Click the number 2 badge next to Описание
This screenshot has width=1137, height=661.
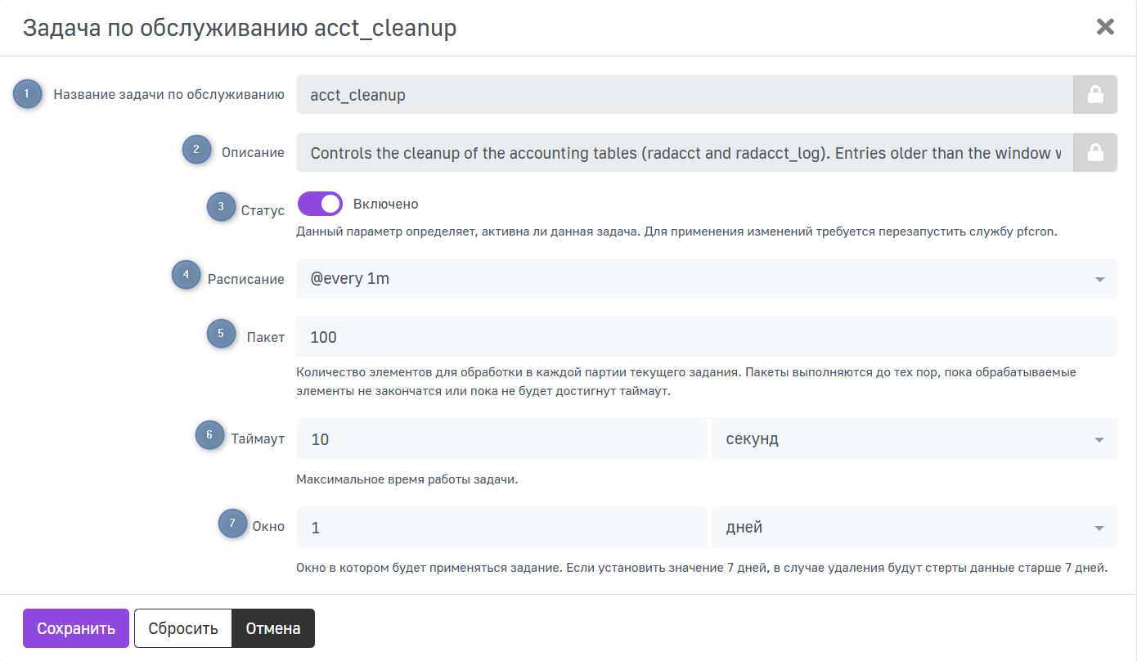click(x=196, y=150)
